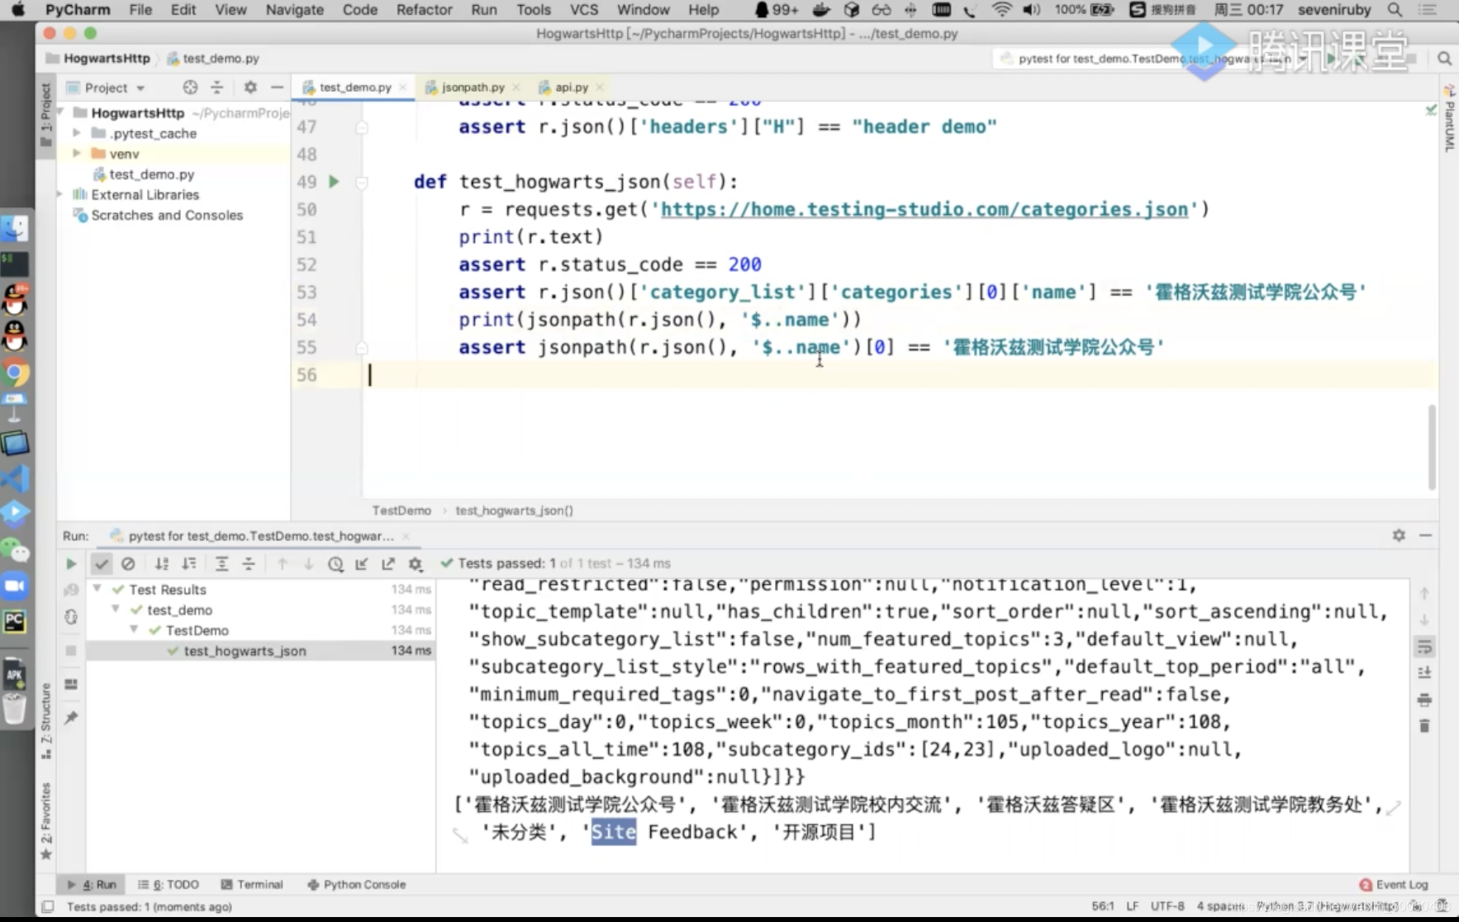Toggle scroll to end of console output
This screenshot has height=922, width=1459.
coord(1424,672)
